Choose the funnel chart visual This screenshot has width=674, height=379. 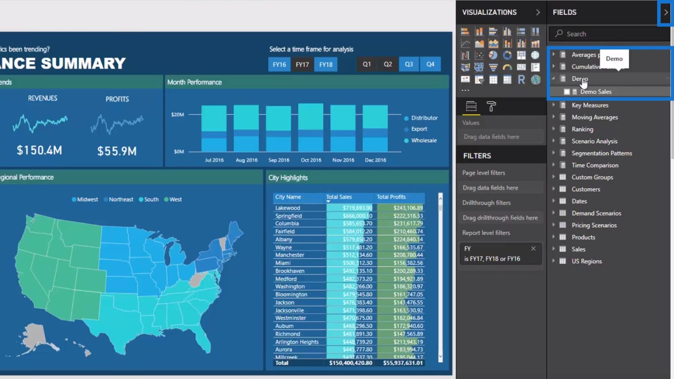[x=493, y=67]
